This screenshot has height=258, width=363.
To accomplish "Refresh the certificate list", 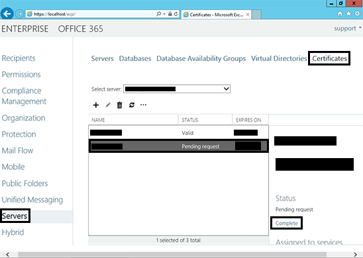I will (x=132, y=105).
